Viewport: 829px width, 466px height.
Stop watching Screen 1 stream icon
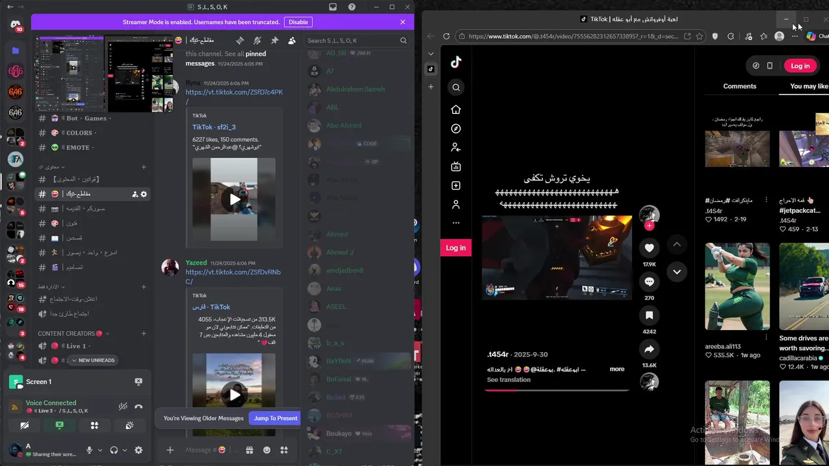[x=138, y=382]
